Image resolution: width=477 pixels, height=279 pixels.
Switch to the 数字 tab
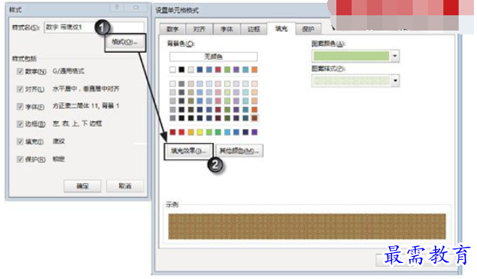tap(173, 29)
